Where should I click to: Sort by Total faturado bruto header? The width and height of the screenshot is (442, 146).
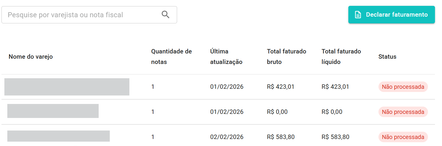[x=286, y=57]
